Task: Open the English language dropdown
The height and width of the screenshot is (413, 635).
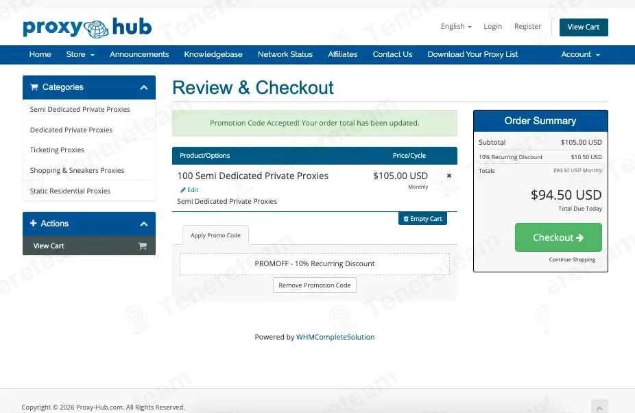Action: [x=456, y=26]
